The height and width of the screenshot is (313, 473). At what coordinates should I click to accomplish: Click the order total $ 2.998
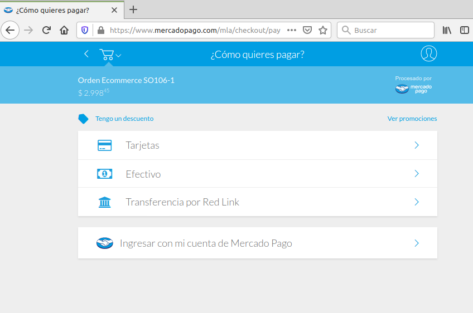click(x=94, y=92)
